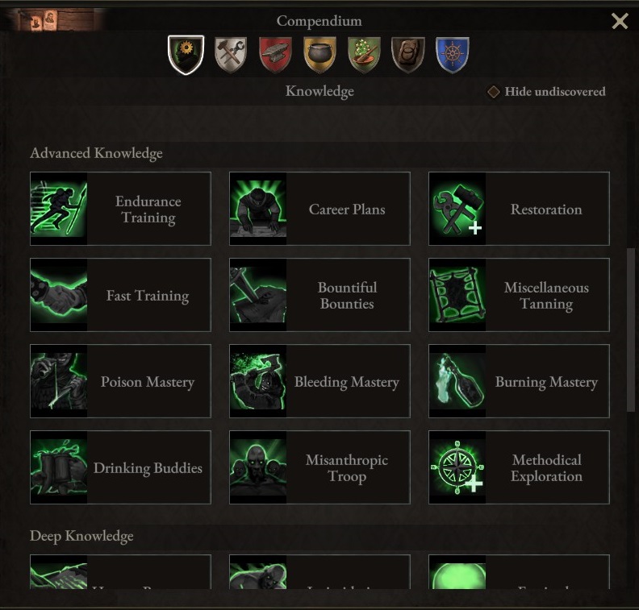Open the cauldron cooking shield category
The image size is (639, 610).
[320, 55]
